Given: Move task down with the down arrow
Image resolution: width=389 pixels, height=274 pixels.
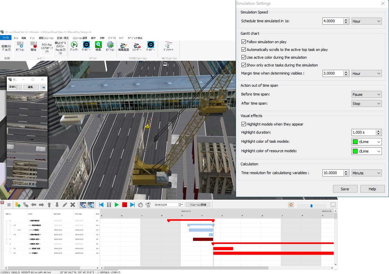Looking at the screenshot, I should [x=57, y=205].
